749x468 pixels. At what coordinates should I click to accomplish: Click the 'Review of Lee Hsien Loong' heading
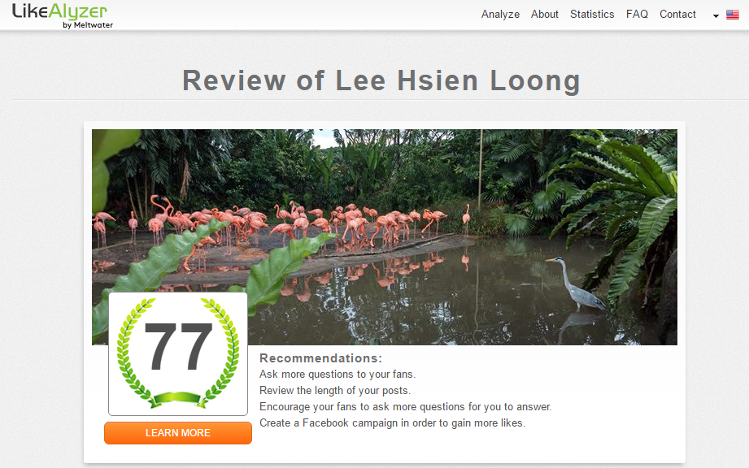click(x=381, y=80)
